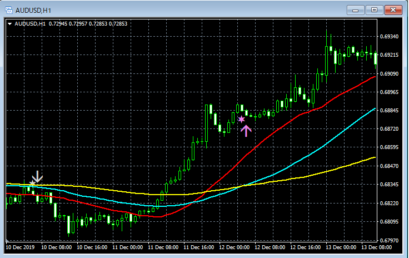409x258 pixels.
Task: Maximize the AUDUSD,H1 chart window
Action: tap(374, 10)
